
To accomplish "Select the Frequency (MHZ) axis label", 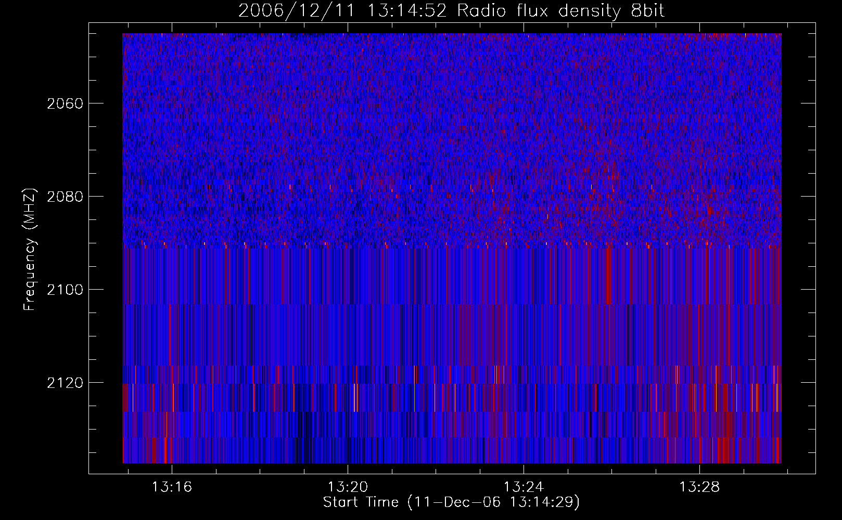I will pyautogui.click(x=31, y=250).
